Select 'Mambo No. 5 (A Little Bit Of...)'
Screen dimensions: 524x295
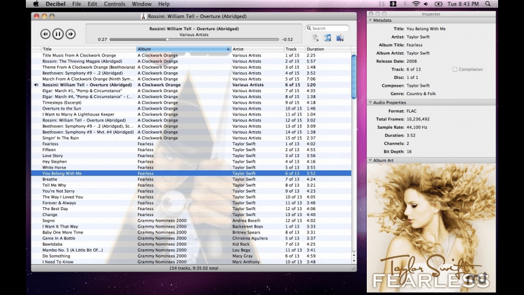coord(191,250)
